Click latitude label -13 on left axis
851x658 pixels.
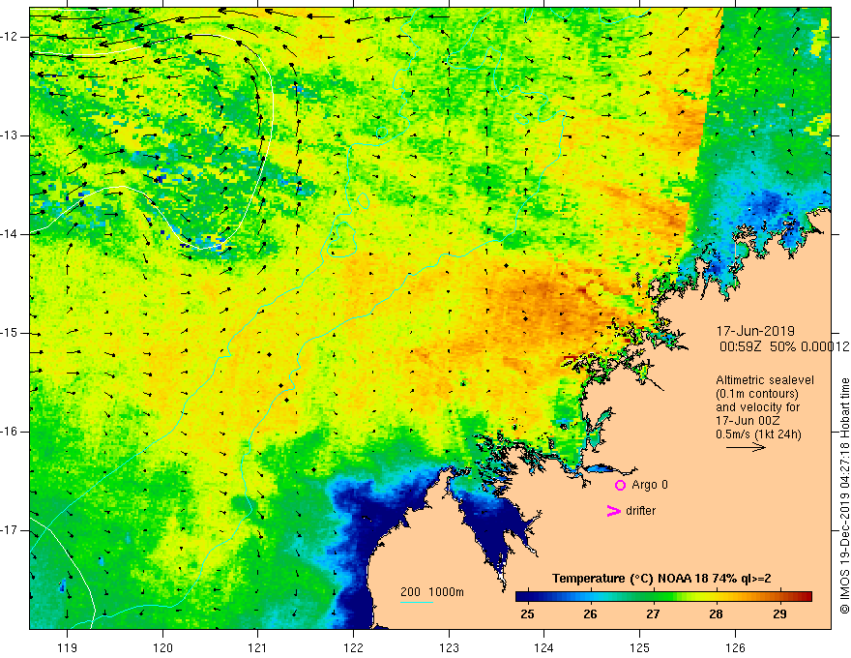(10, 135)
